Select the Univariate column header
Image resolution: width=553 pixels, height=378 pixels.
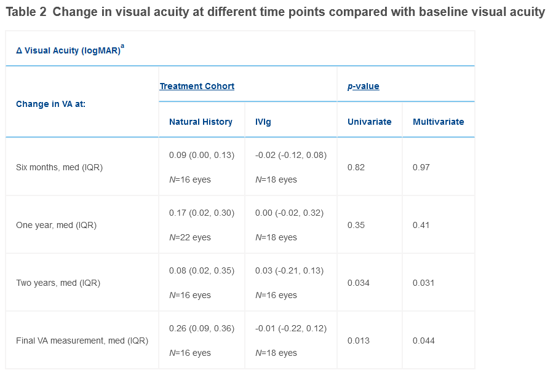click(369, 122)
